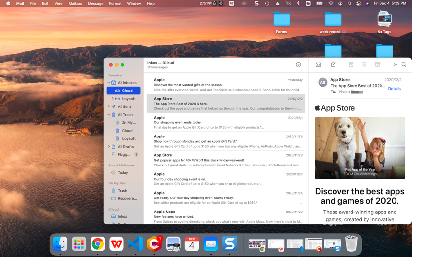Open the Mailbox menu in menu bar
This screenshot has width=427, height=257.
point(75,3)
